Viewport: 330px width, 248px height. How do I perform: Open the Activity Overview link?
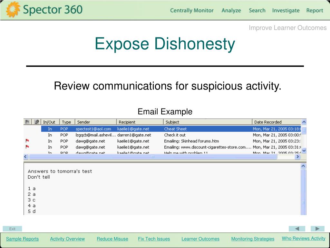click(x=67, y=239)
